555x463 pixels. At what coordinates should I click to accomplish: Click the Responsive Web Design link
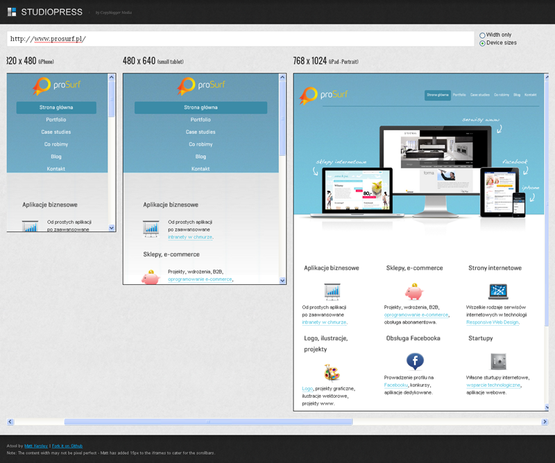pos(493,322)
